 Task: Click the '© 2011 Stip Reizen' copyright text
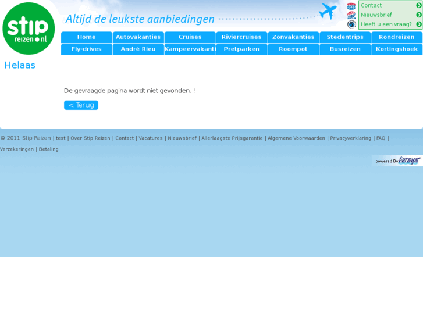[26, 138]
